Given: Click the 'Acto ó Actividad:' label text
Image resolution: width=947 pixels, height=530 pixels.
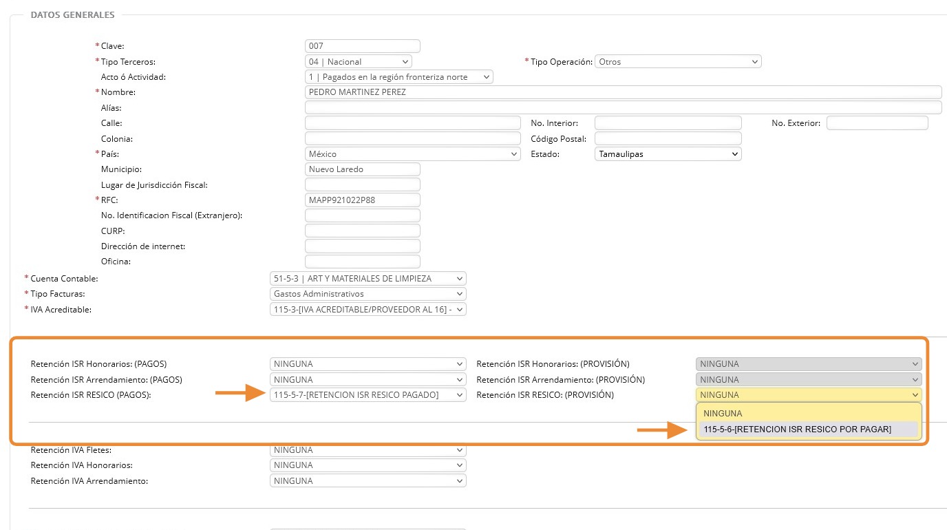Looking at the screenshot, I should coord(134,77).
